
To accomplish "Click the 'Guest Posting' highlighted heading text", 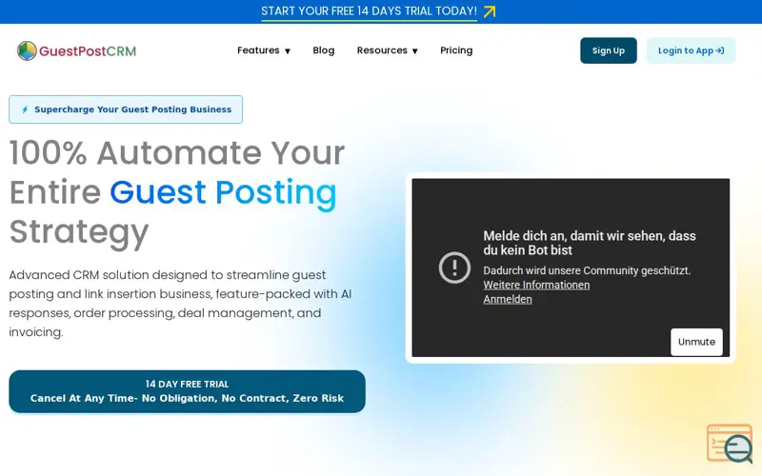I will pos(223,192).
